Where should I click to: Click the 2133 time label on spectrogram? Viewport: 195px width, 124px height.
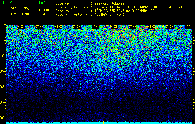click(58, 27)
